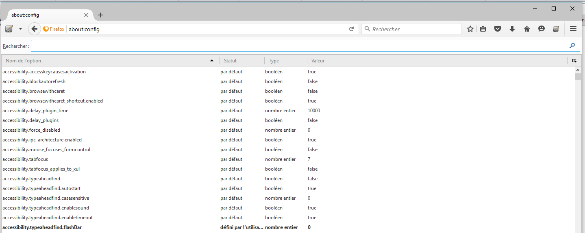Select accessibility.blockautorefresh preference
The height and width of the screenshot is (233, 585).
tap(288, 81)
